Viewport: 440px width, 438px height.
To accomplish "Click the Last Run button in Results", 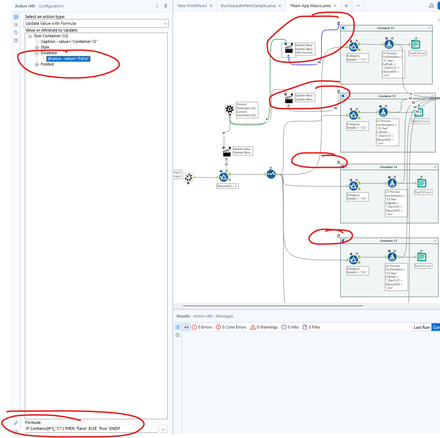I will (x=421, y=327).
